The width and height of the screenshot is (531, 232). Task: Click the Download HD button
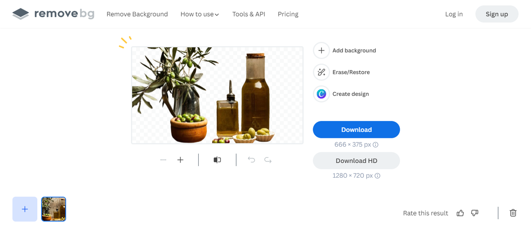[x=356, y=161]
